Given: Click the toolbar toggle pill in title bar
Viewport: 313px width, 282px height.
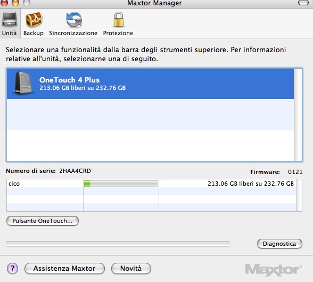Looking at the screenshot, I should point(303,3).
